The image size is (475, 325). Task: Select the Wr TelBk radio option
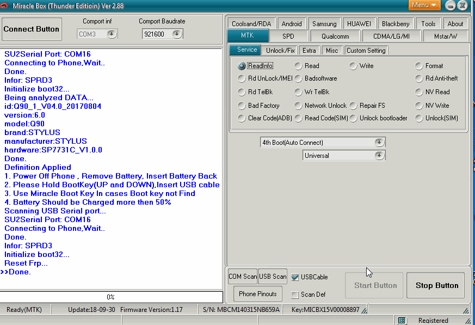pos(298,92)
